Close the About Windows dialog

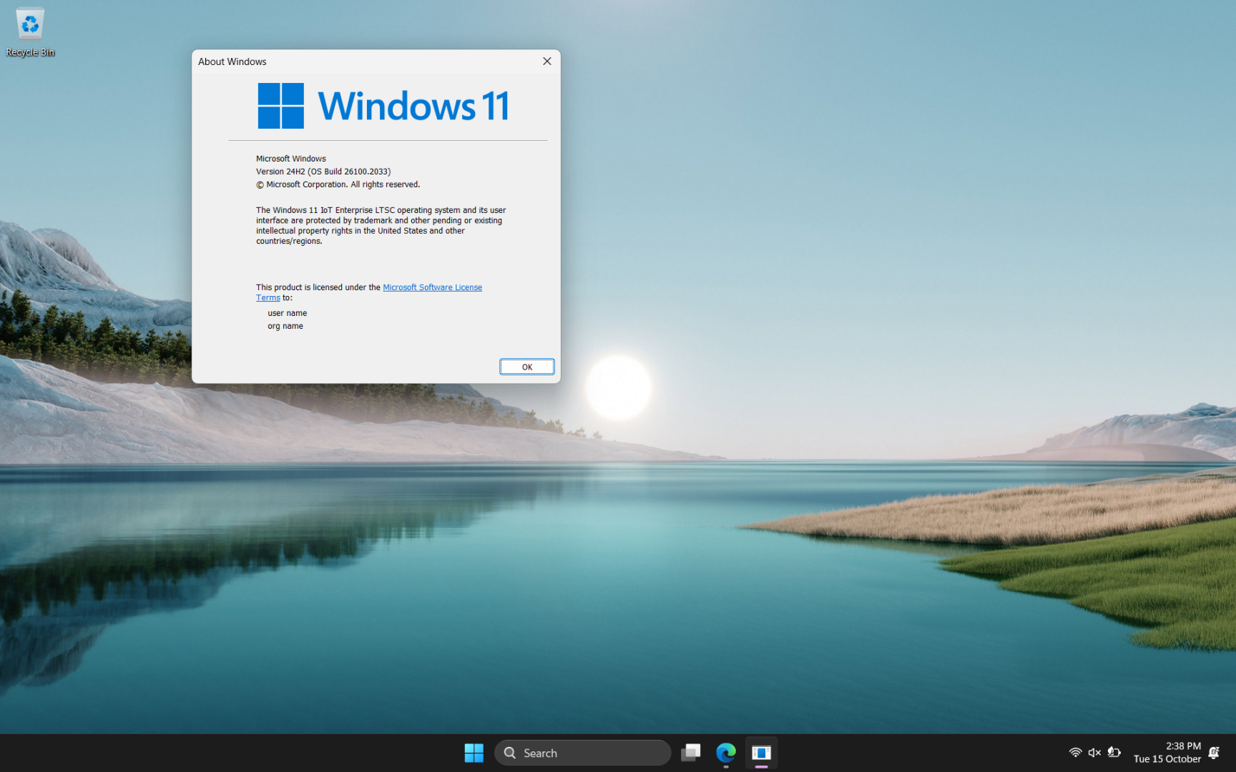coord(547,61)
